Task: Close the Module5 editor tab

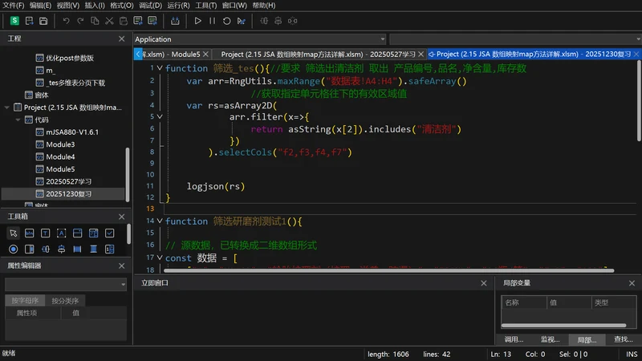Action: (x=205, y=54)
